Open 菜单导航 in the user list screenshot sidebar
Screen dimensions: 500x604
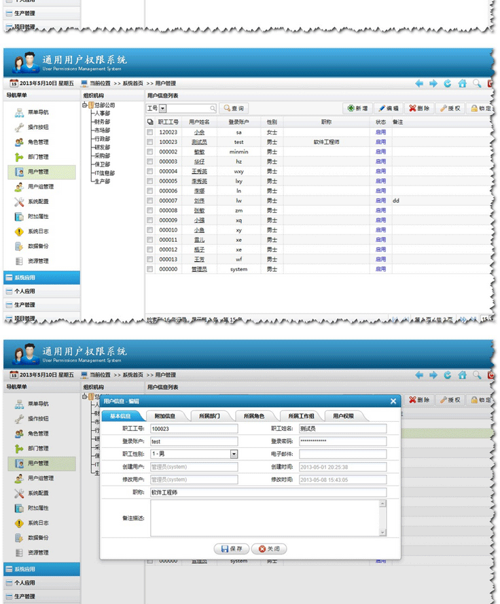[x=32, y=113]
